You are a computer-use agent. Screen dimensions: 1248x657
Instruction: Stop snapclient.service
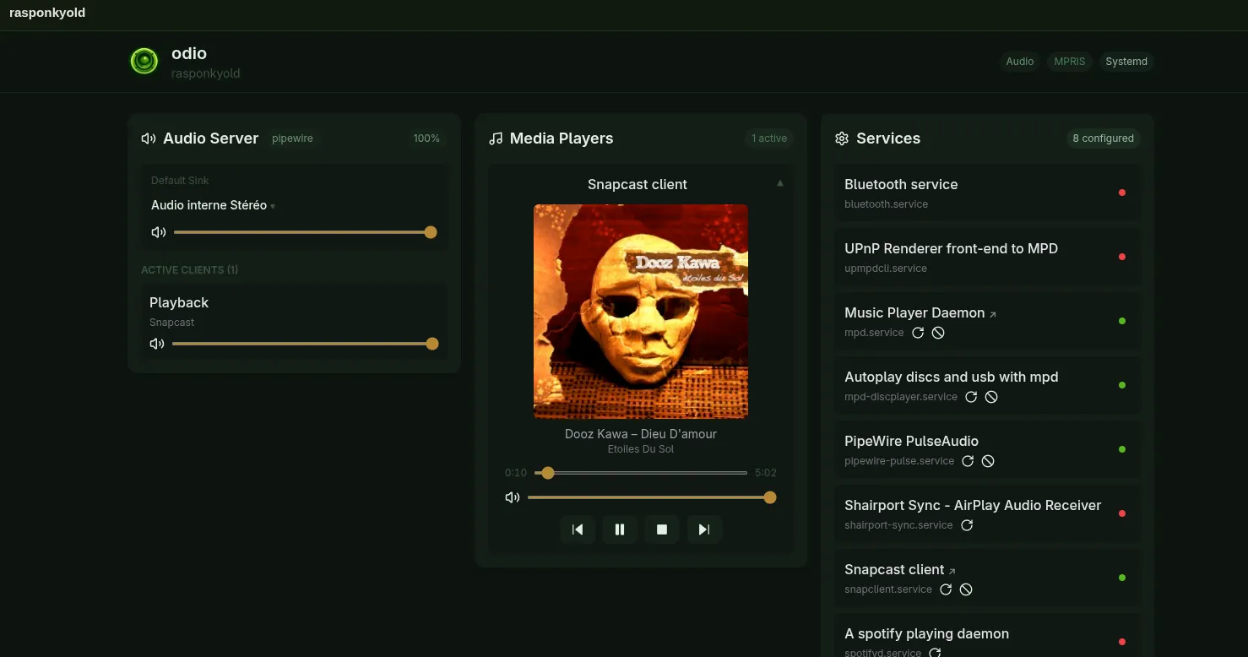pos(966,589)
